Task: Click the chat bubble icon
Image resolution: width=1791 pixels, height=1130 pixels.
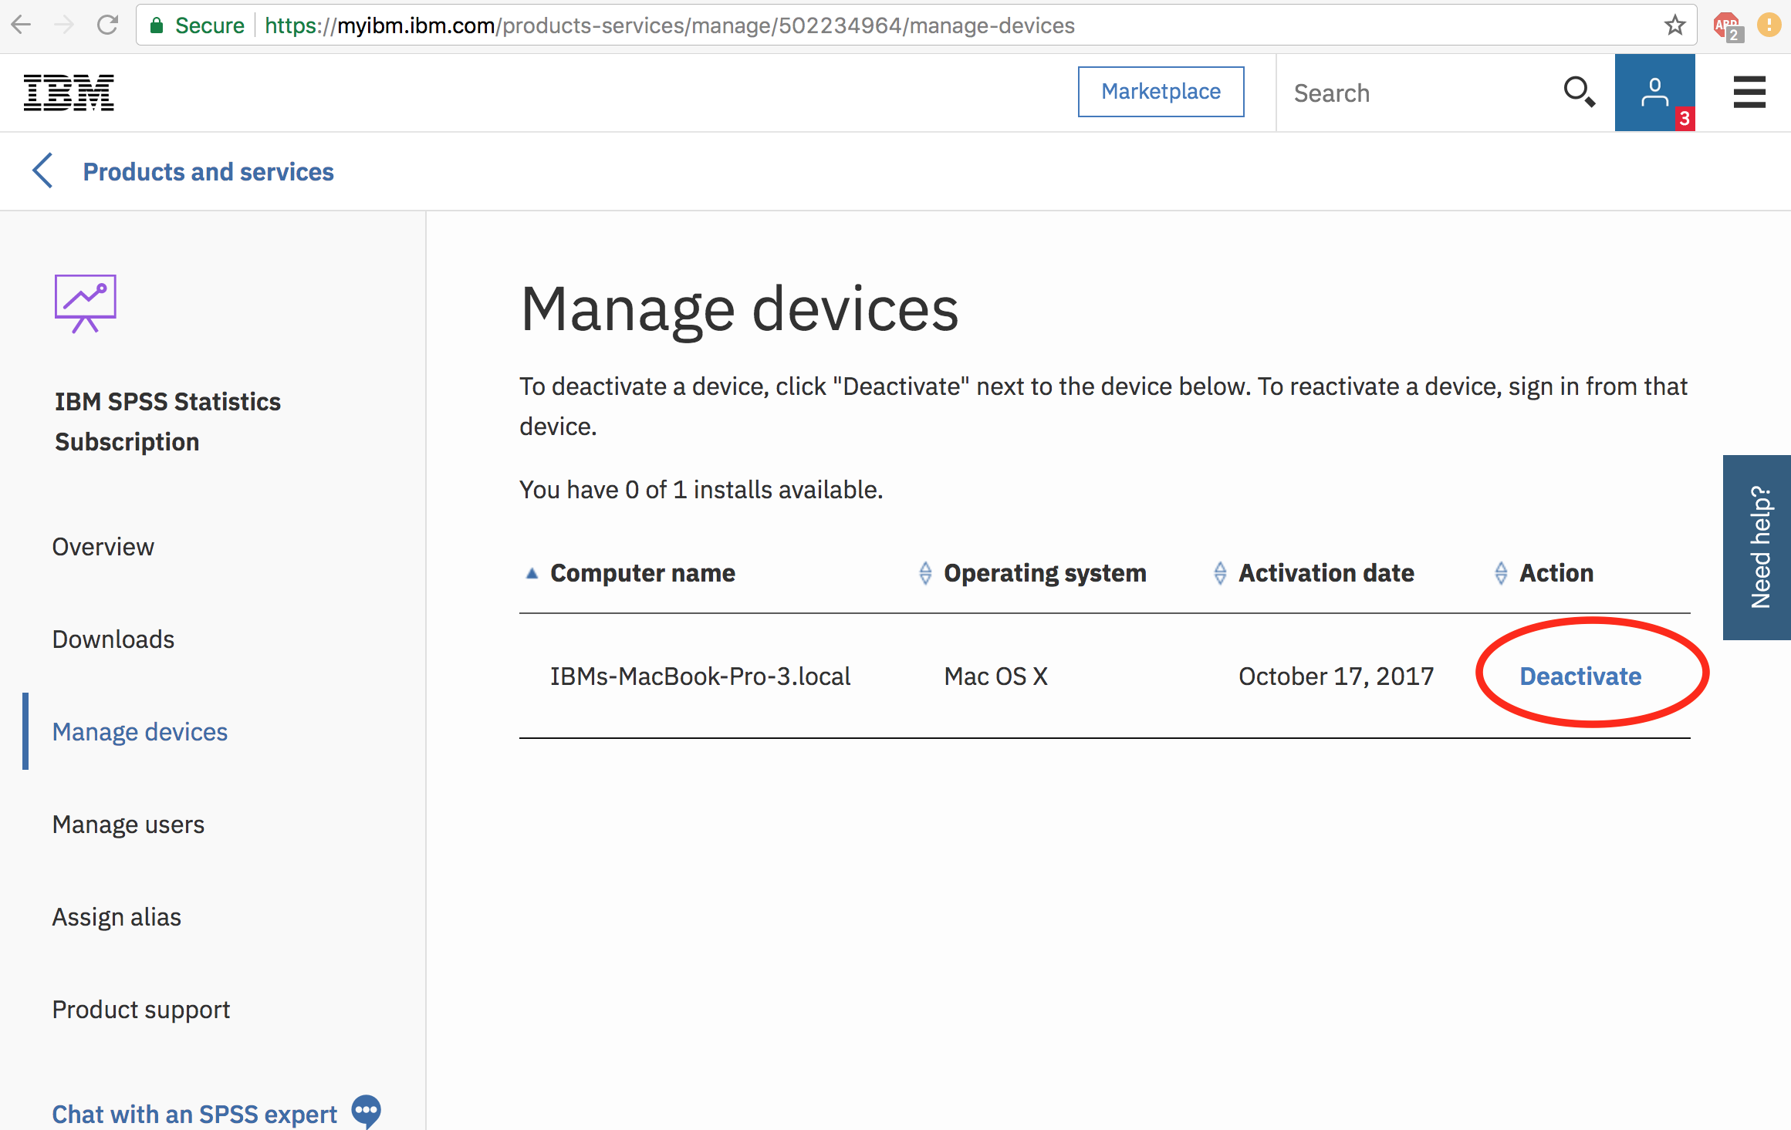Action: click(366, 1111)
